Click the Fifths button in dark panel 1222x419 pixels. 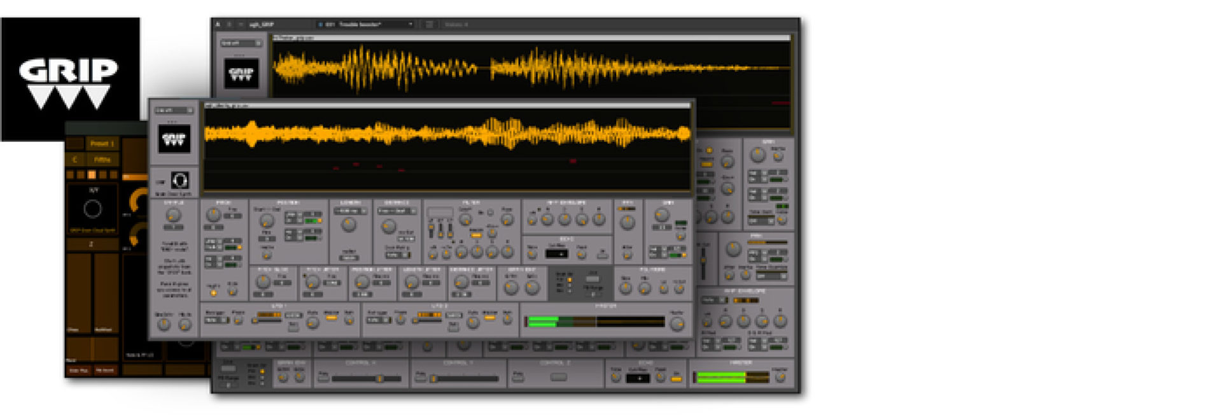pos(102,159)
